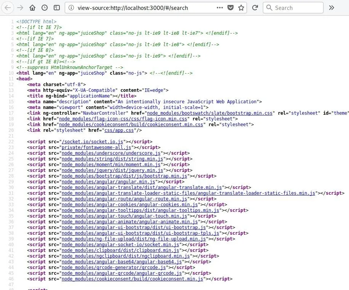The width and height of the screenshot is (349, 290).
Task: Open qrcode-generator qrcode.js link
Action: click(x=114, y=268)
